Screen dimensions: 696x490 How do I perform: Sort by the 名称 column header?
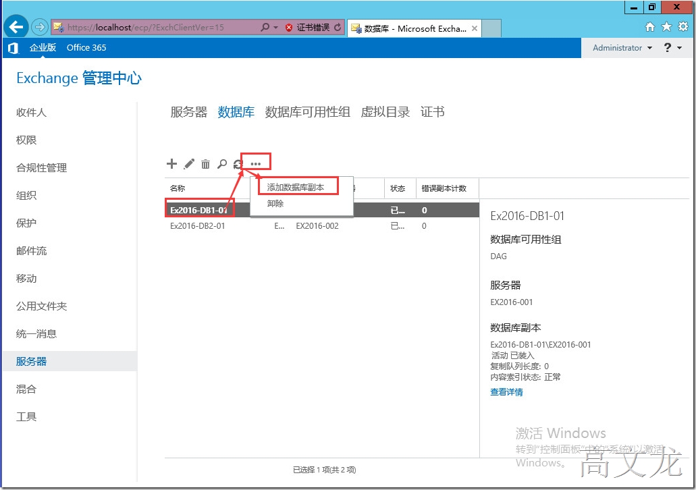pyautogui.click(x=178, y=188)
